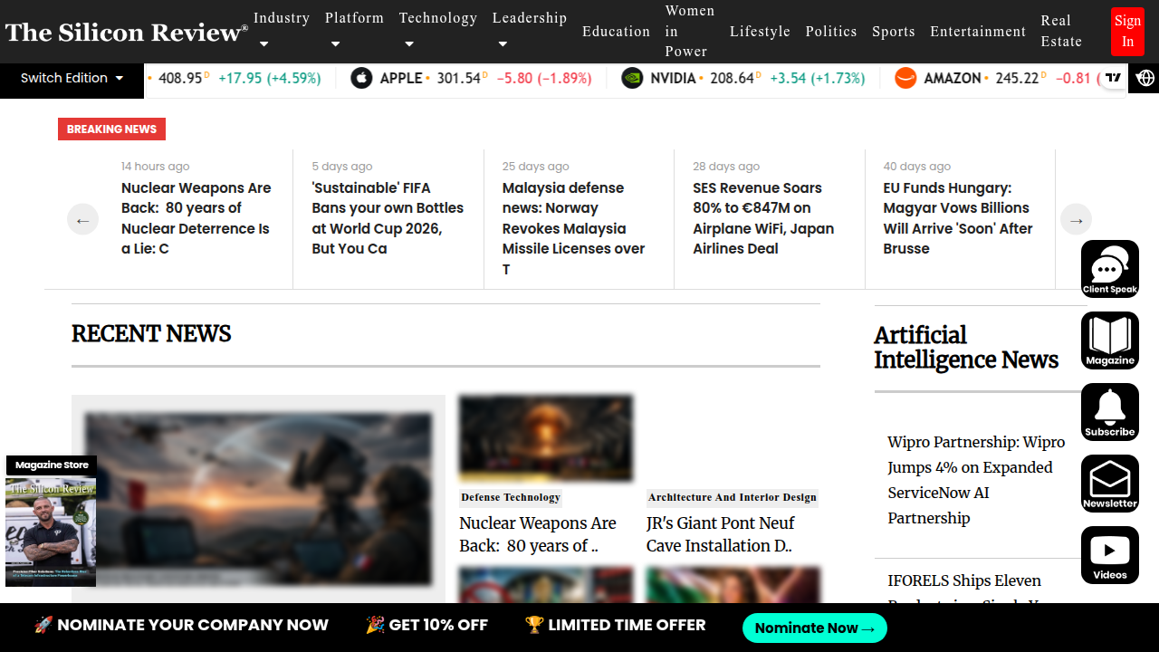
Task: Click the Apple stock price 301.54
Action: click(459, 78)
